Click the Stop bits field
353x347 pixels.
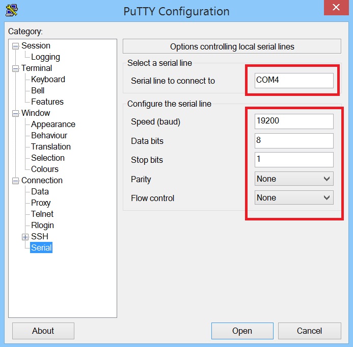click(x=294, y=160)
